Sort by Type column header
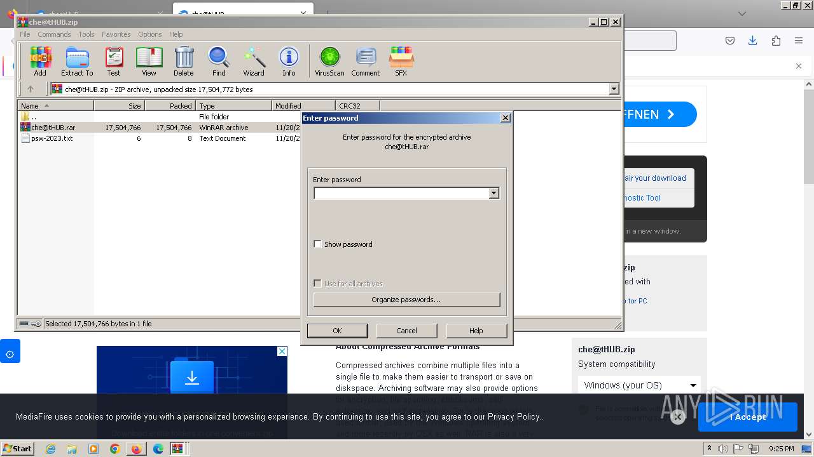 (234, 106)
